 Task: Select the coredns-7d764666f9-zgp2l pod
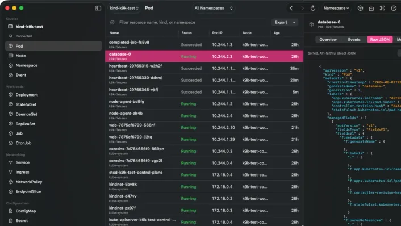pos(204,163)
